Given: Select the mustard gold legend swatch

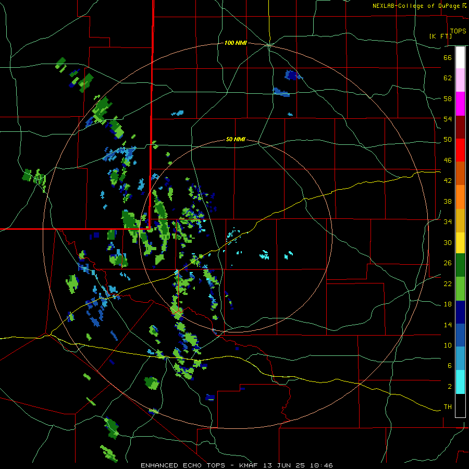Looking at the screenshot, I should click(x=460, y=220).
